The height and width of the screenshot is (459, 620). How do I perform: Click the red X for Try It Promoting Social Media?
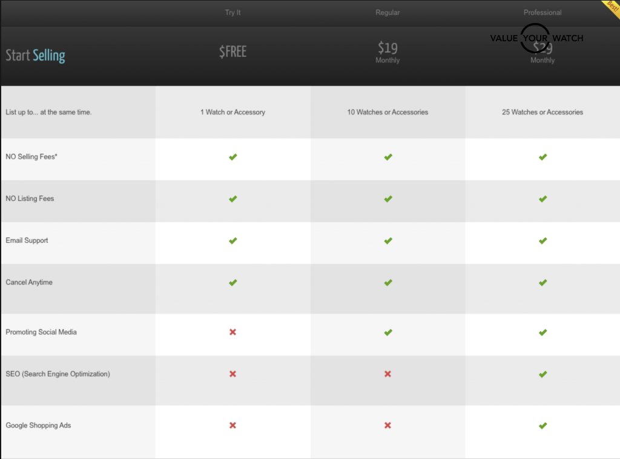click(x=232, y=332)
